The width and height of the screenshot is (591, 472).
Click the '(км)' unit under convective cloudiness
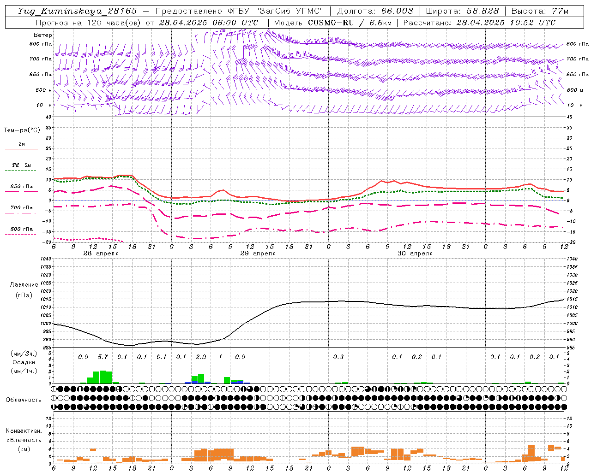click(24, 448)
